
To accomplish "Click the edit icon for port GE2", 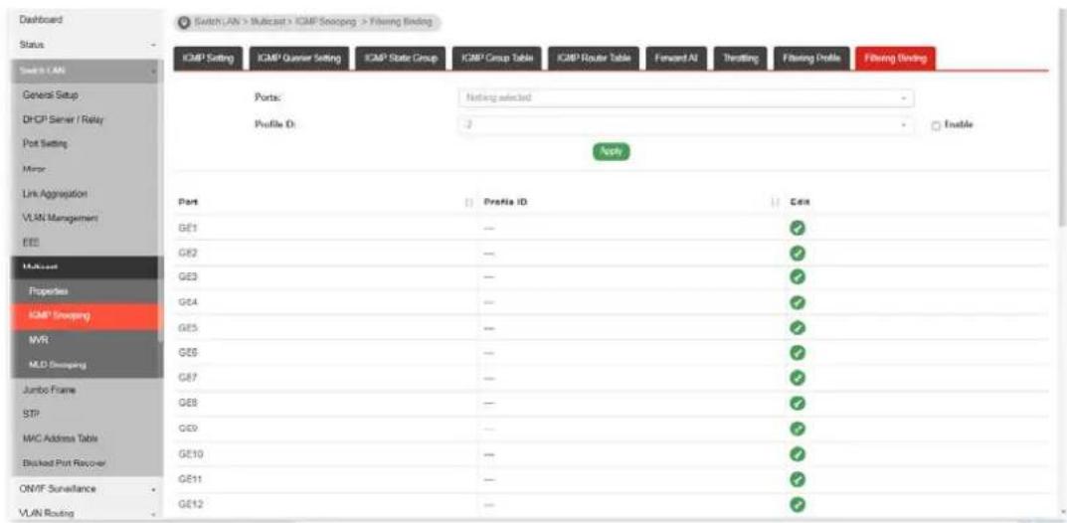I will tap(797, 253).
